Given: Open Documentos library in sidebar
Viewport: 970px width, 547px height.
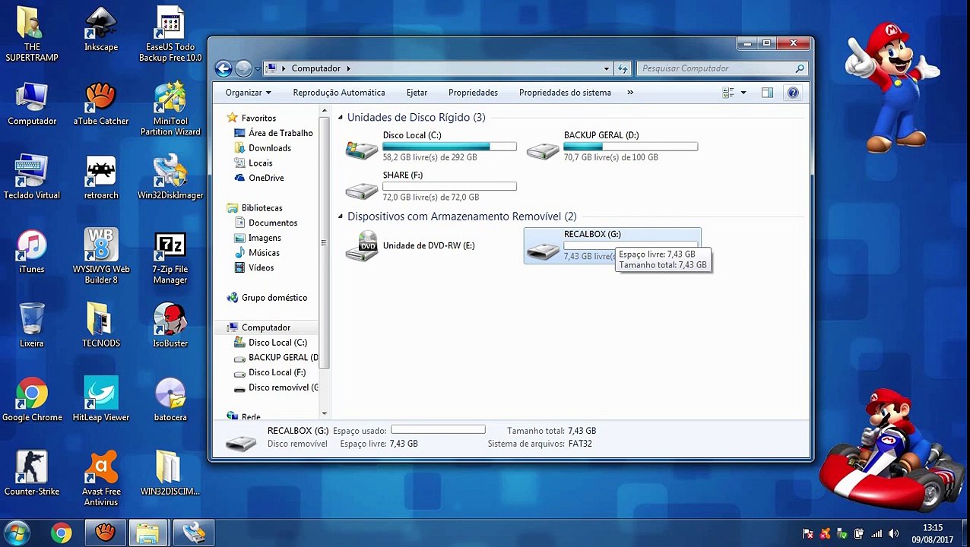Looking at the screenshot, I should tap(266, 223).
